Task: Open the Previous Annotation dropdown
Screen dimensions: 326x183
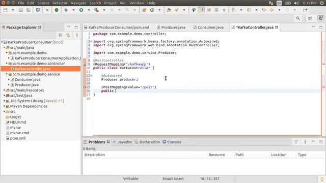Action: 256,10
